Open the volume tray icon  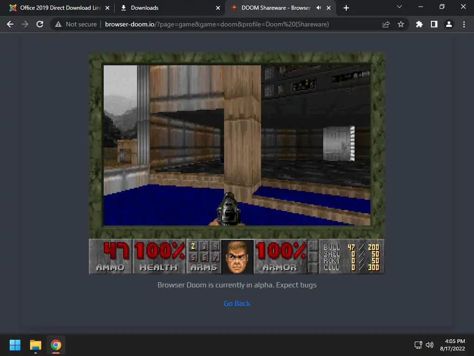pyautogui.click(x=430, y=345)
